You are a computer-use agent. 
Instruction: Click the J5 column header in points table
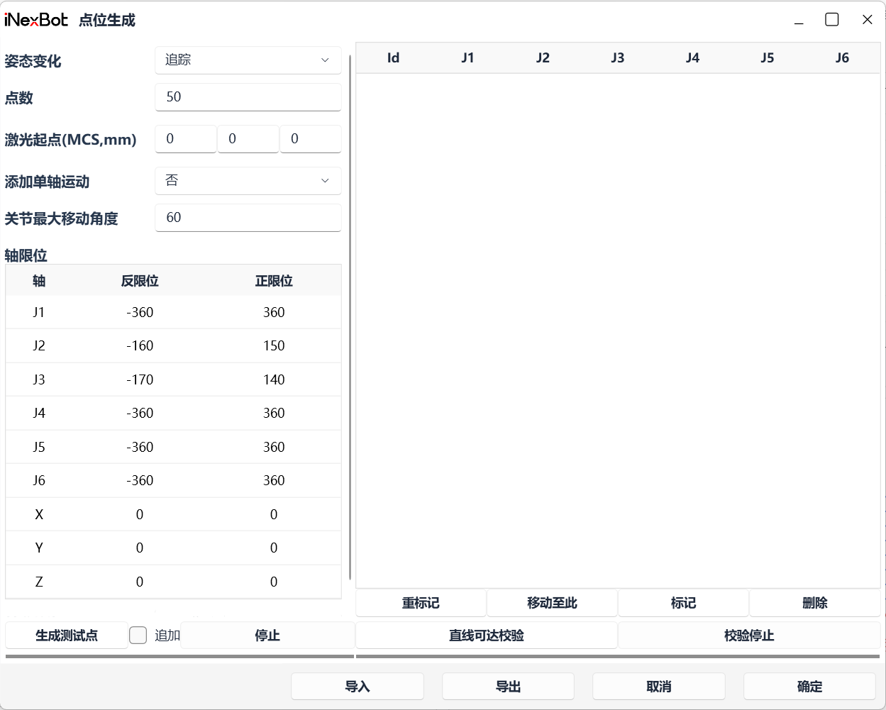(768, 58)
